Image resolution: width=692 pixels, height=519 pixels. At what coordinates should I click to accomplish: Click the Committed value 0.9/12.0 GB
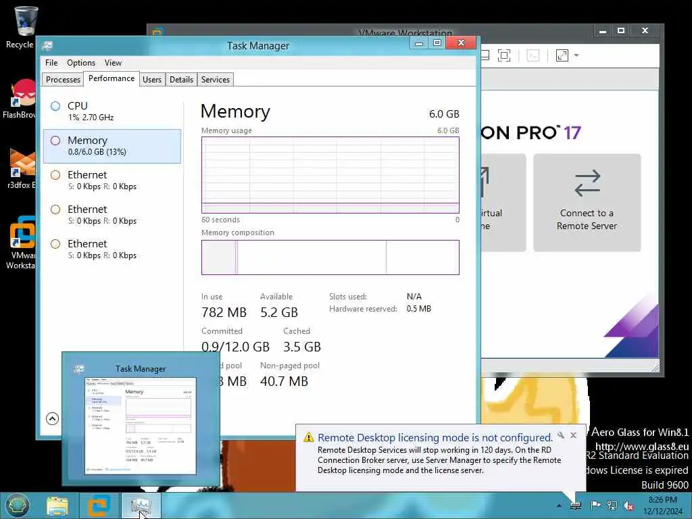235,347
